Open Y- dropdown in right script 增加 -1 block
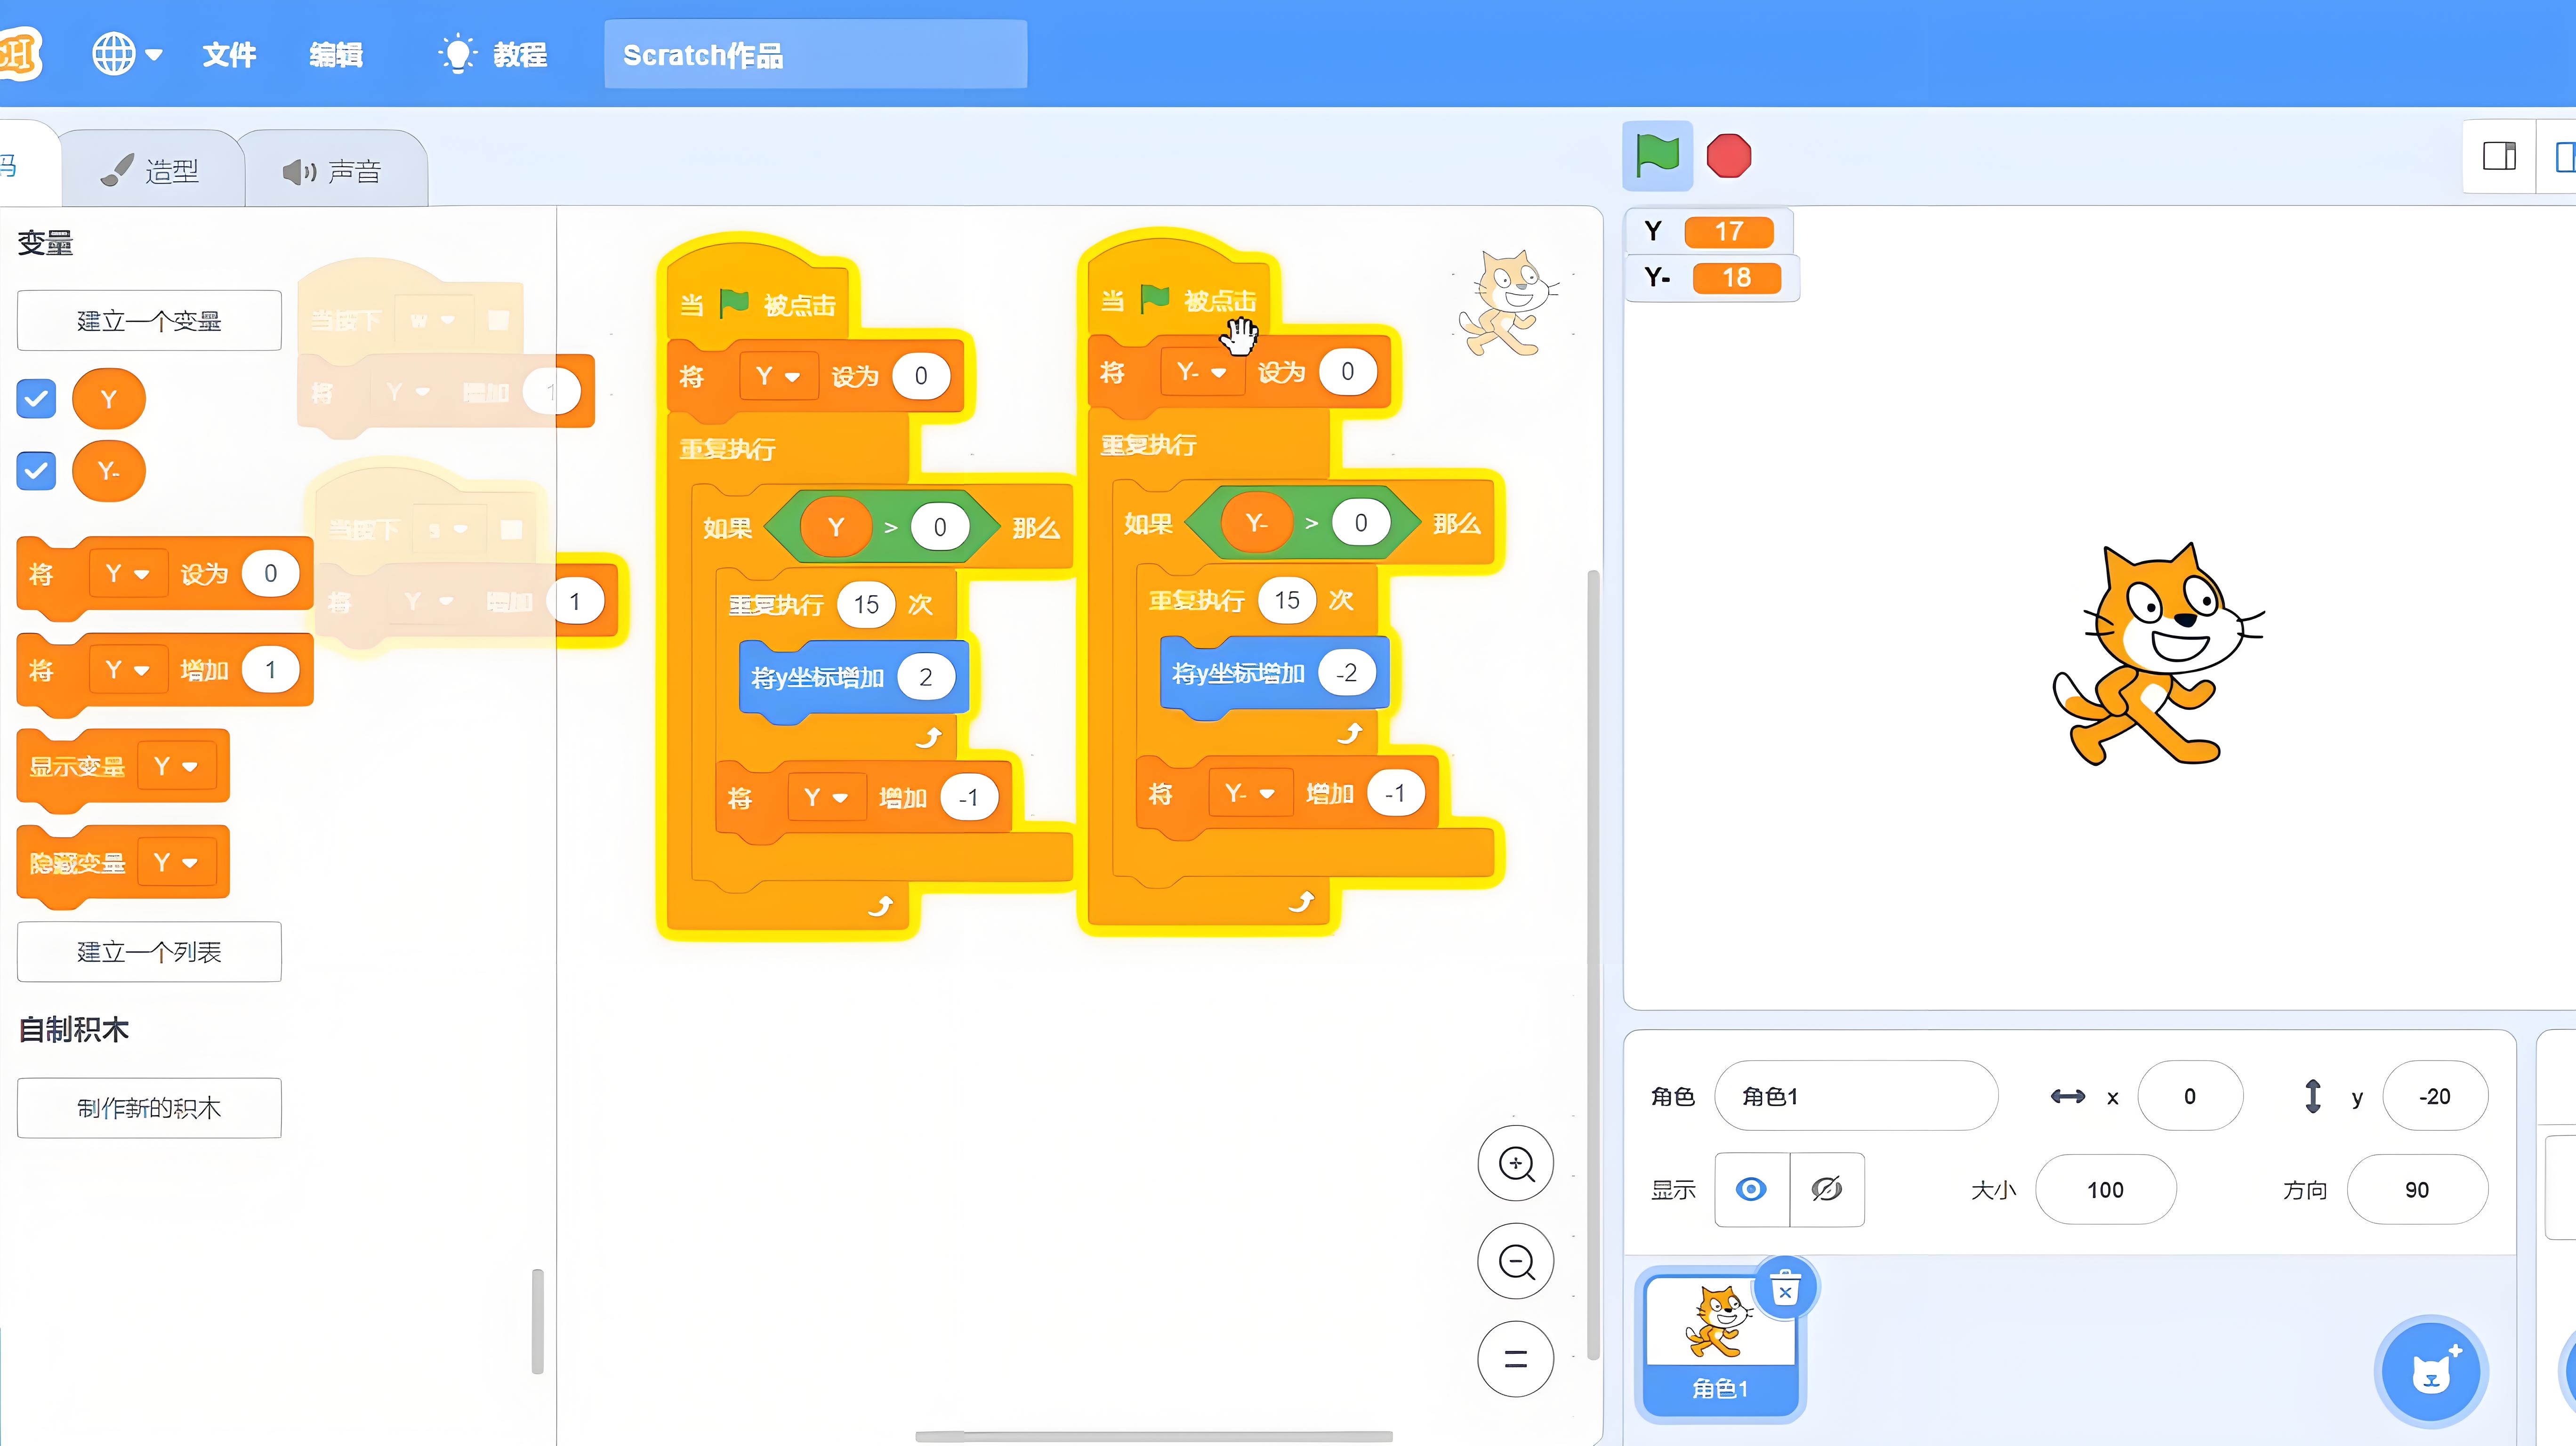Image resolution: width=2576 pixels, height=1446 pixels. (x=1250, y=794)
